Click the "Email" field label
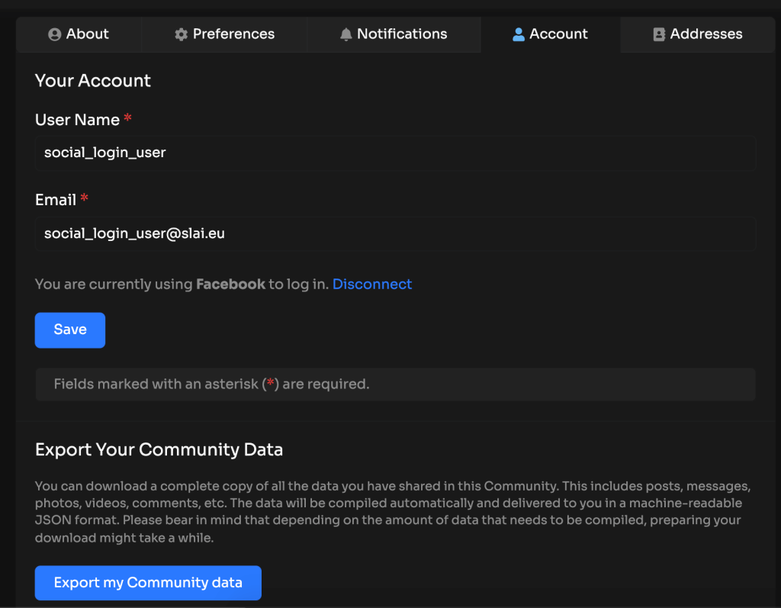 [55, 201]
